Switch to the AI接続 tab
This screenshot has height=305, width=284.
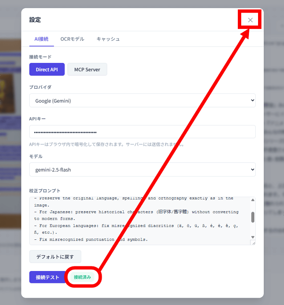click(x=42, y=39)
